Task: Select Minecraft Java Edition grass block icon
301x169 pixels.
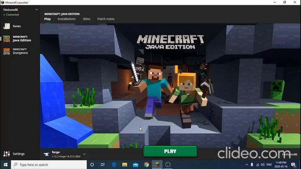Action: coord(7,38)
